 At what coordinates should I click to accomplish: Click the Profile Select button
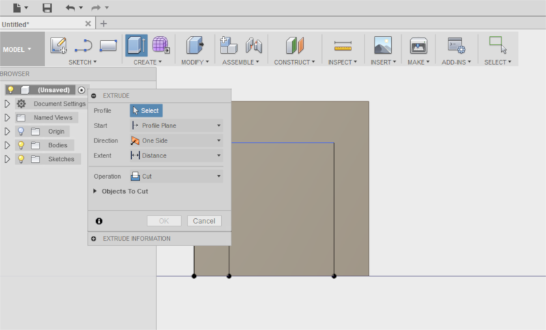pos(146,110)
